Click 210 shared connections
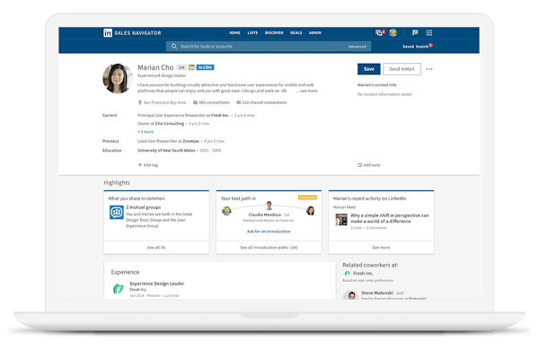 point(261,102)
